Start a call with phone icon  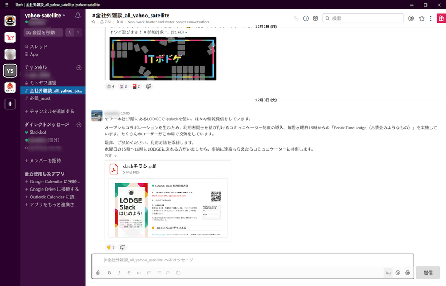coord(297,18)
